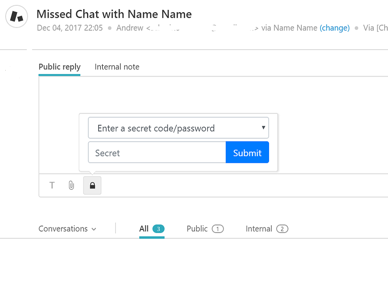Focus the Secret input field
The width and height of the screenshot is (388, 291).
[x=157, y=153]
